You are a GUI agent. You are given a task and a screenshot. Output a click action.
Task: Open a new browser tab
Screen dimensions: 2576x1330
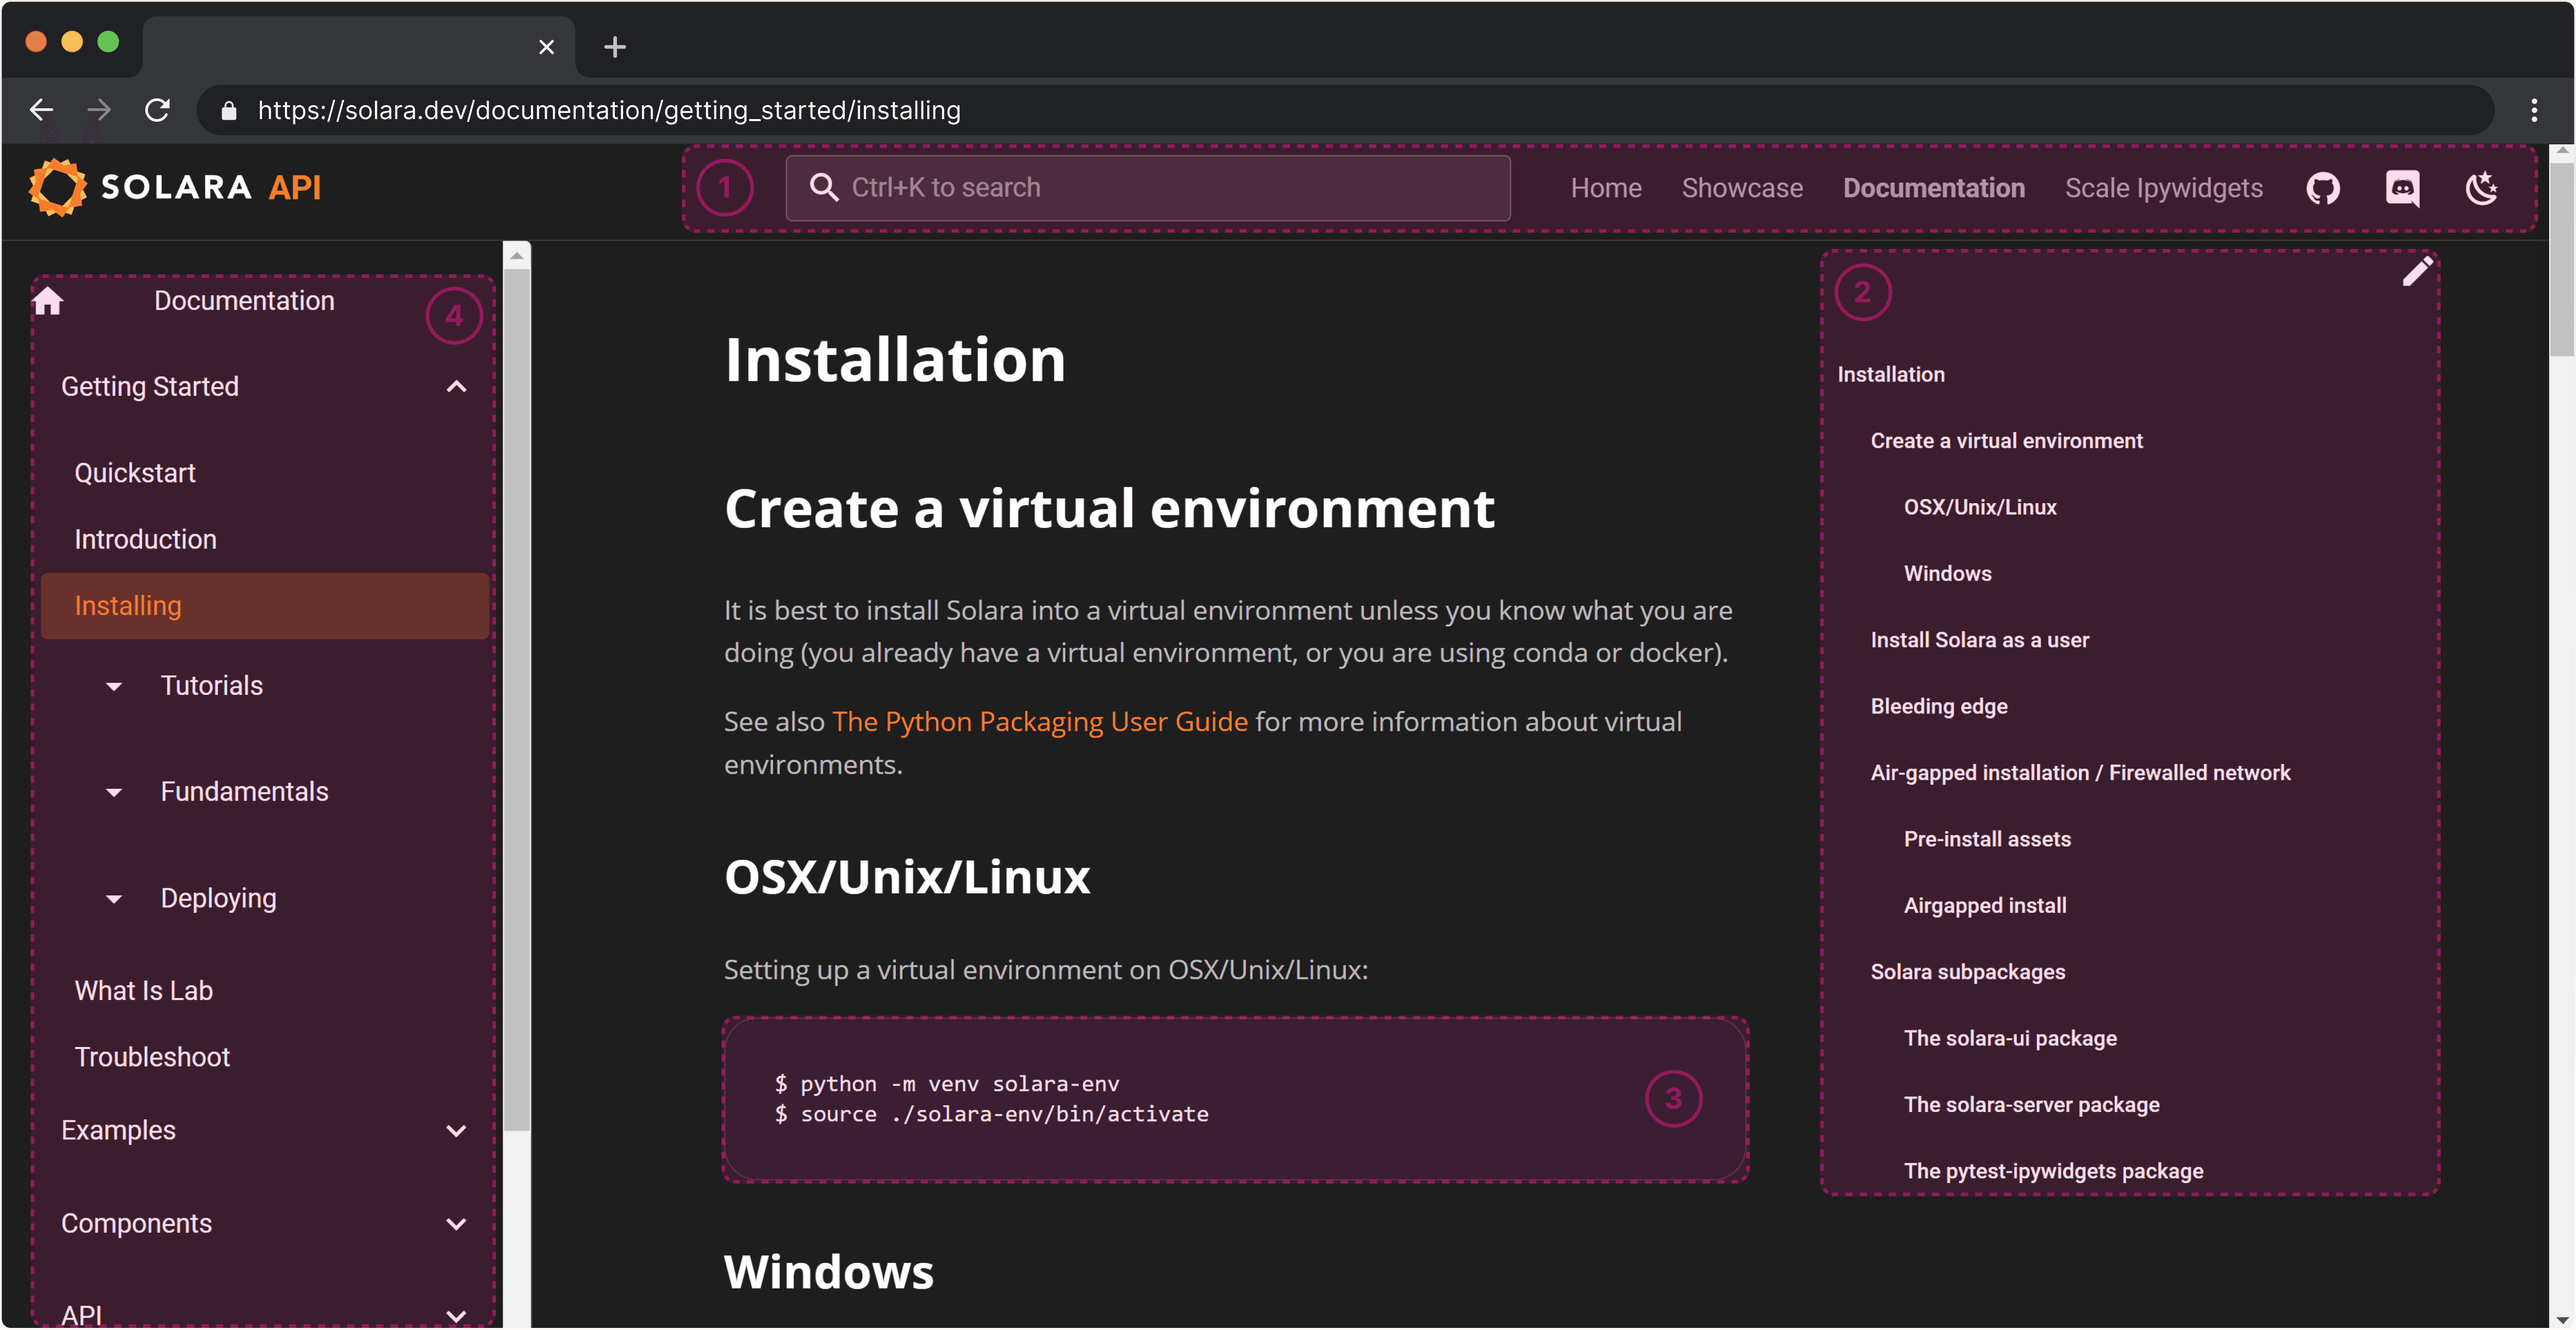click(x=614, y=46)
